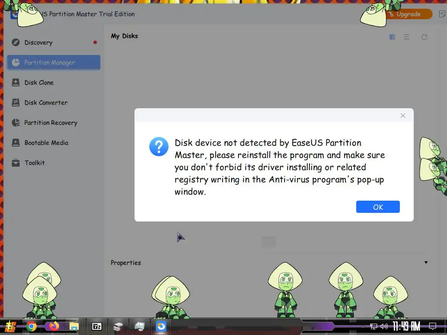Switch My Disks to grid view
447x335 pixels.
click(x=392, y=37)
